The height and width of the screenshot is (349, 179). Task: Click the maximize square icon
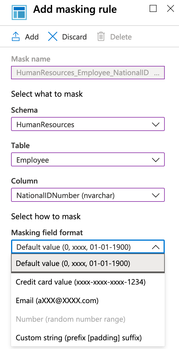[x=153, y=9]
